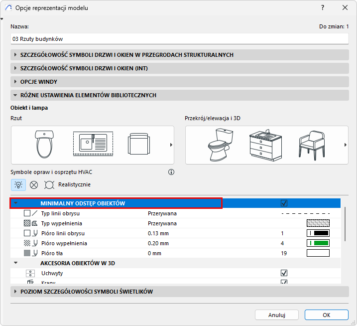Click the info icon next to Symbole opraw
Viewport: 357px width, 326px height.
pos(171,172)
